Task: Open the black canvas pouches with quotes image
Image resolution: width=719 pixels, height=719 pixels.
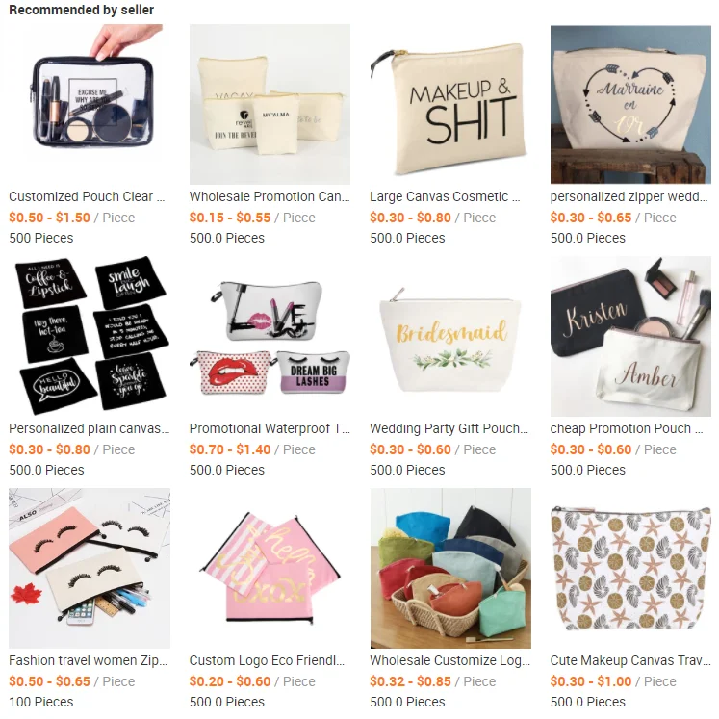Action: tap(90, 336)
